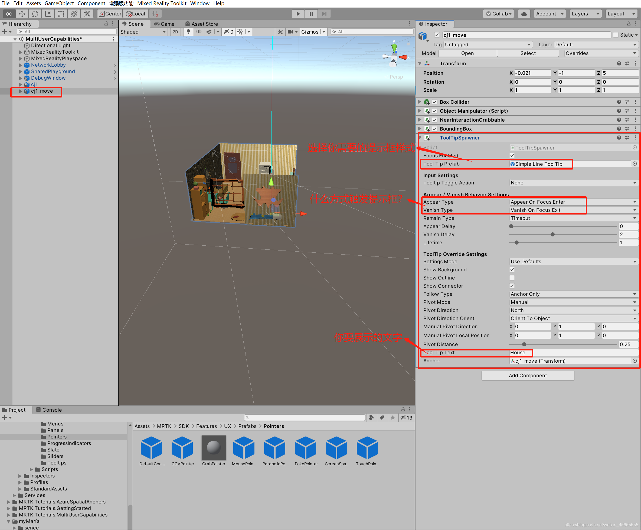Click the cloud services icon
Image resolution: width=641 pixels, height=530 pixels.
(524, 14)
